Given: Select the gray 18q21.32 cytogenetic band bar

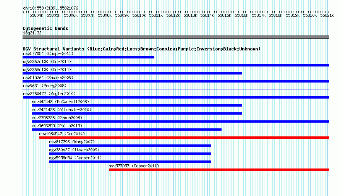Looking at the screenshot, I should tap(176, 37).
